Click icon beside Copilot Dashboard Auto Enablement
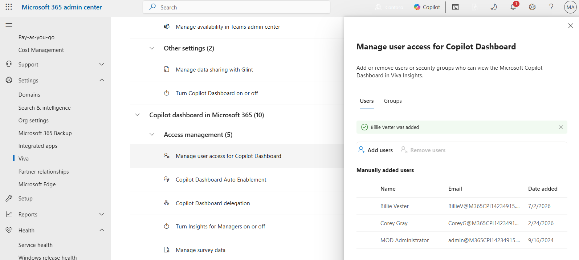The height and width of the screenshot is (260, 579). (167, 179)
